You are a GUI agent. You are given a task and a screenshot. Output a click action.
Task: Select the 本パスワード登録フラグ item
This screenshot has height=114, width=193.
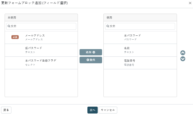[x=41, y=63]
